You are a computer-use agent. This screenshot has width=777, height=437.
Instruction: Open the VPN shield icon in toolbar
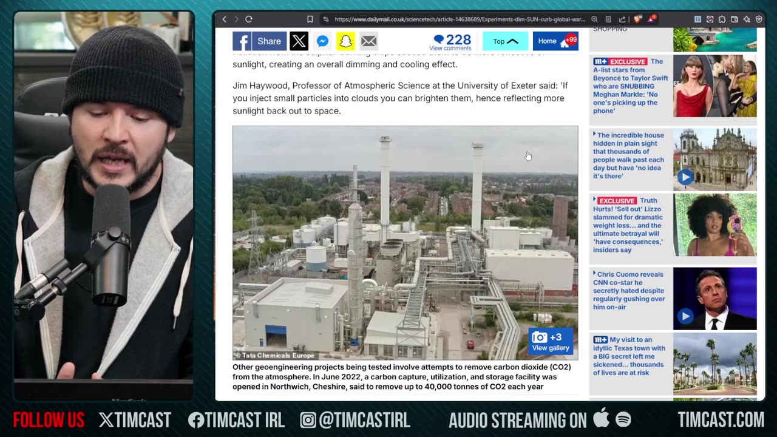759,19
